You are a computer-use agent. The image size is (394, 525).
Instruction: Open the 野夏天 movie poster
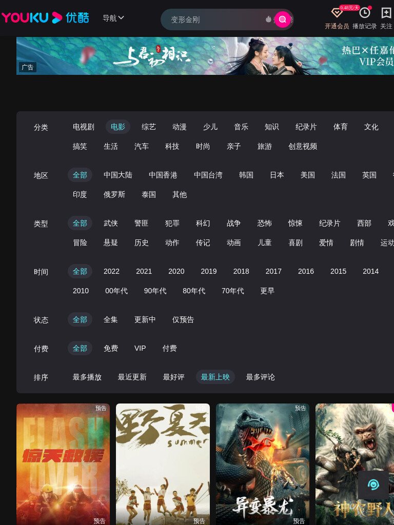[163, 464]
